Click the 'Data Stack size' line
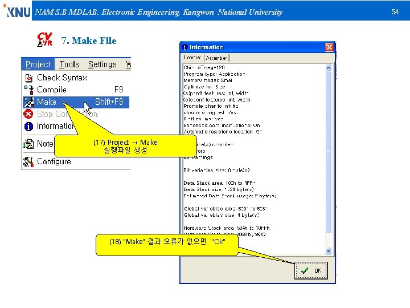Viewport: 410px width, 308px height. [x=219, y=189]
